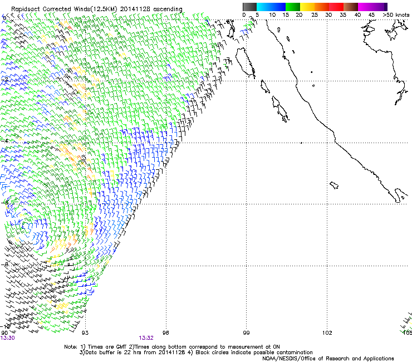412x362 pixels.
Task: Click the longitude label '93' on bottom axis
Action: (85, 333)
